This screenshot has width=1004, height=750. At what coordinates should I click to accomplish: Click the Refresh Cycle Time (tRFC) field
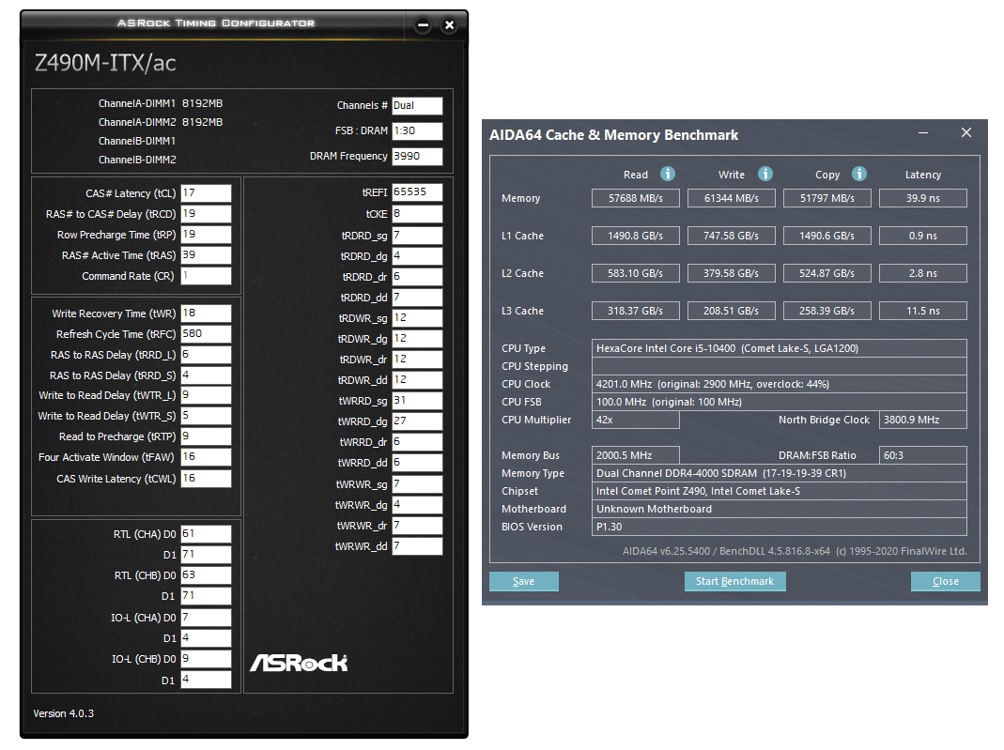tap(206, 333)
